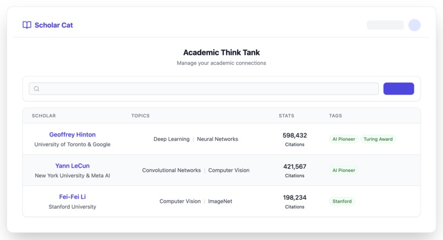Image resolution: width=443 pixels, height=240 pixels.
Task: Click the TAGS column header
Action: pos(335,116)
